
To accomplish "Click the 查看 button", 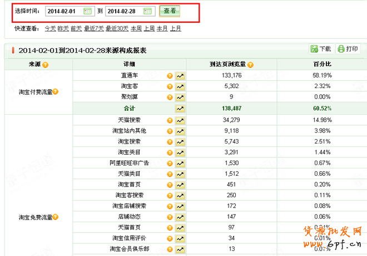I will (170, 11).
